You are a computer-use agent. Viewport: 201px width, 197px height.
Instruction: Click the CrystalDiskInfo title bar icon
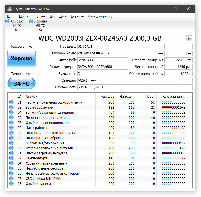point(10,9)
